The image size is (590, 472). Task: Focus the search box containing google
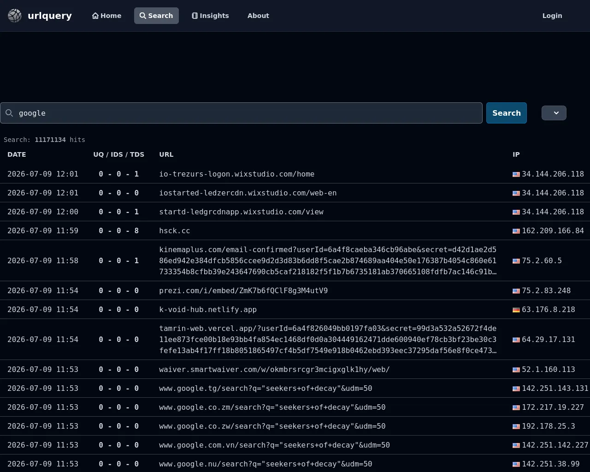coord(241,113)
